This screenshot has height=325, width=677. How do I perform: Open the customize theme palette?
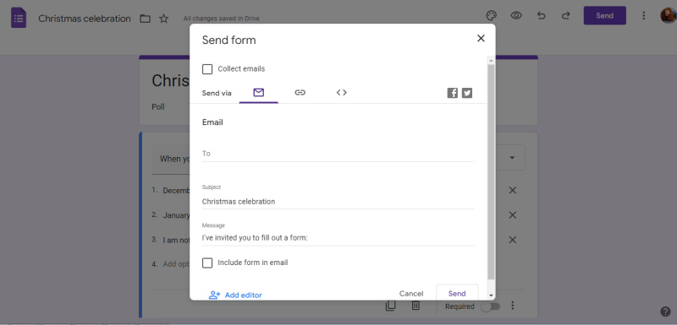pos(492,15)
